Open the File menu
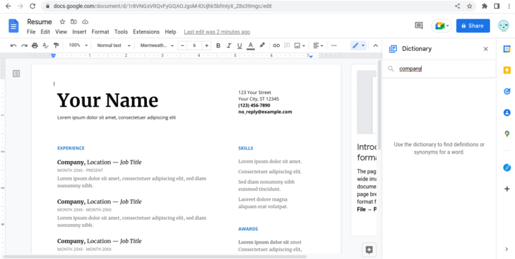The height and width of the screenshot is (259, 515). (x=31, y=32)
